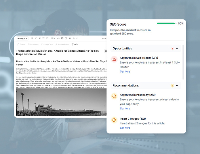Insert an image with image icon
Screen dimensions: 200x154
tap(66, 38)
